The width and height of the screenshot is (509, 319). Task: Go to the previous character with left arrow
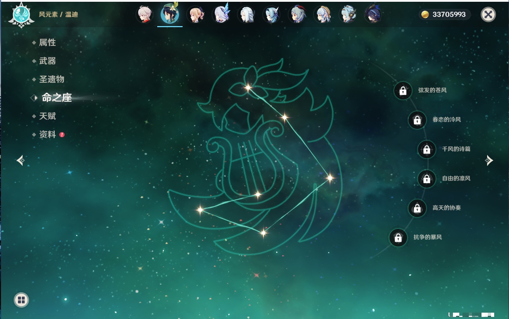tap(20, 160)
